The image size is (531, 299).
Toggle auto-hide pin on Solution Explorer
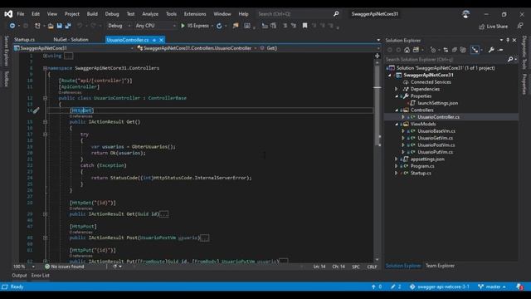(x=508, y=40)
